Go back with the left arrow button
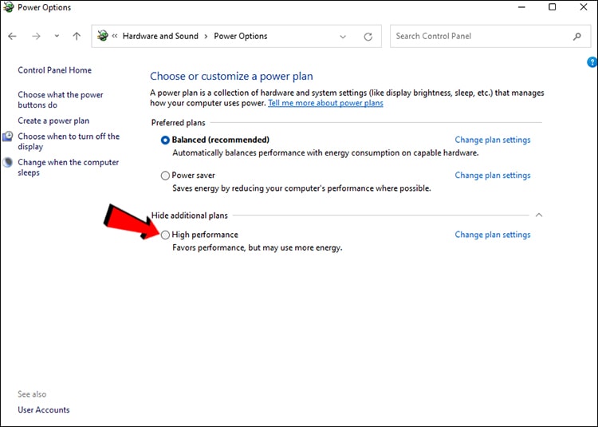 (12, 36)
